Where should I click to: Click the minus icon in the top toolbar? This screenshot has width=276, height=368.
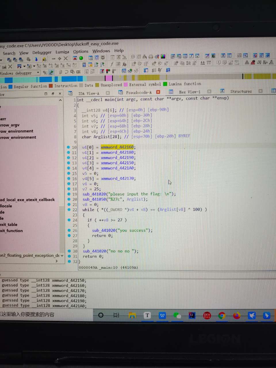(53, 59)
